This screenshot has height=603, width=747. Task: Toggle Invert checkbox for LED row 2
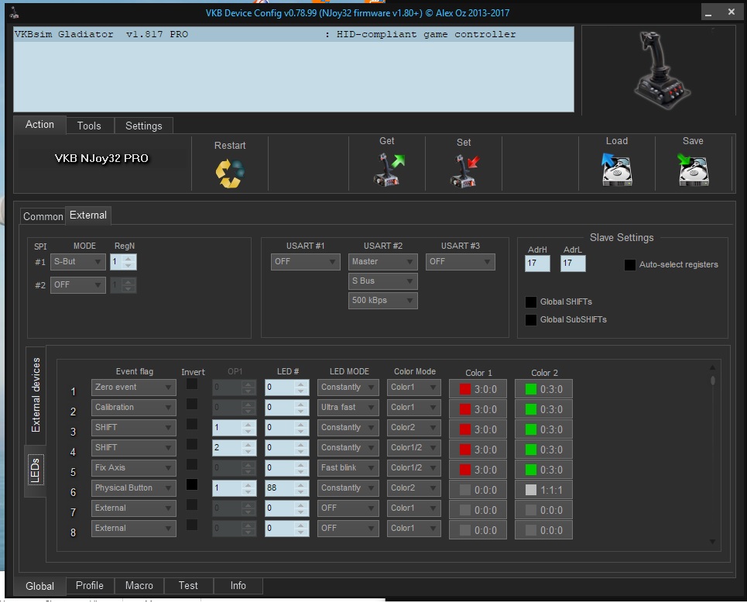(x=192, y=404)
